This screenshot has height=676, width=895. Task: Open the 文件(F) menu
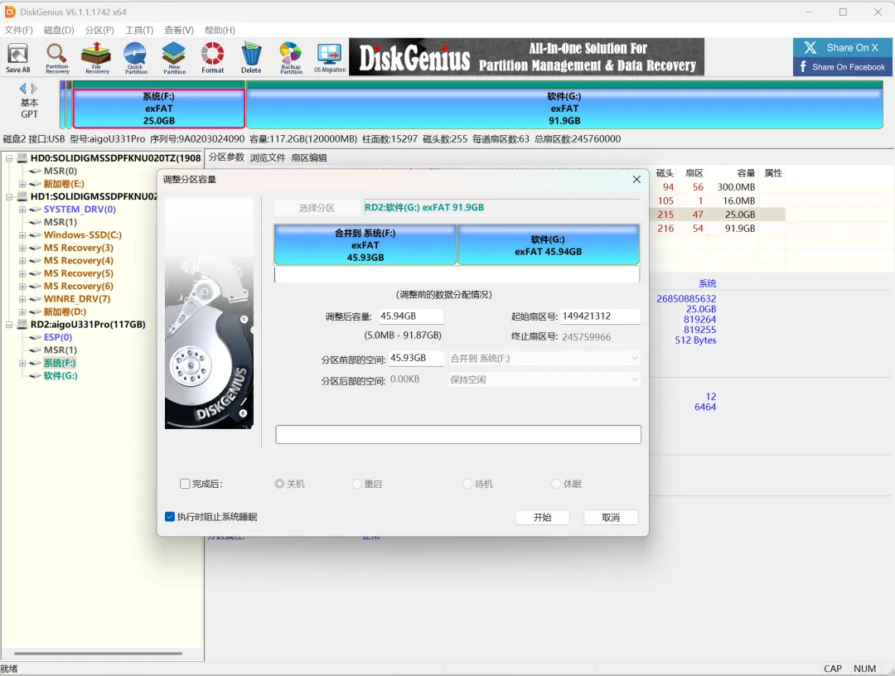pos(19,30)
